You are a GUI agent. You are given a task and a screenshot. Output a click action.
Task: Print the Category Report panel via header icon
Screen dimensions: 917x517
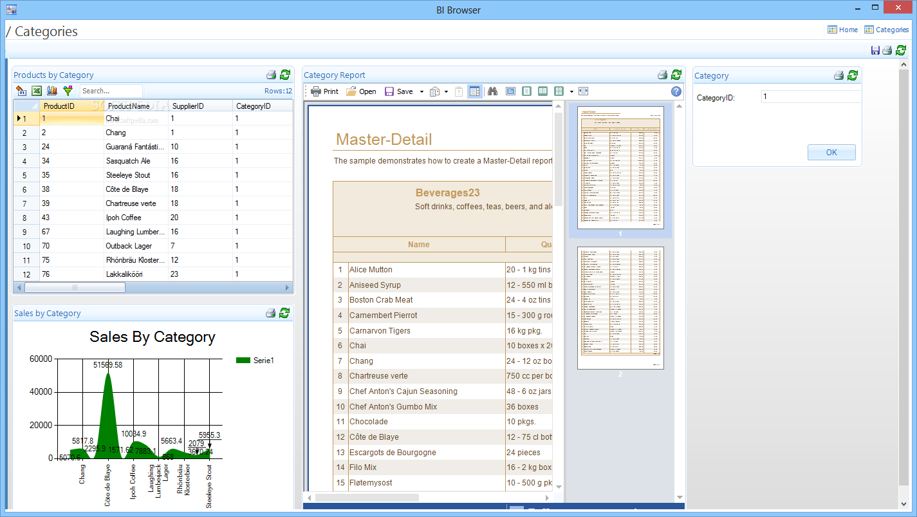(662, 75)
